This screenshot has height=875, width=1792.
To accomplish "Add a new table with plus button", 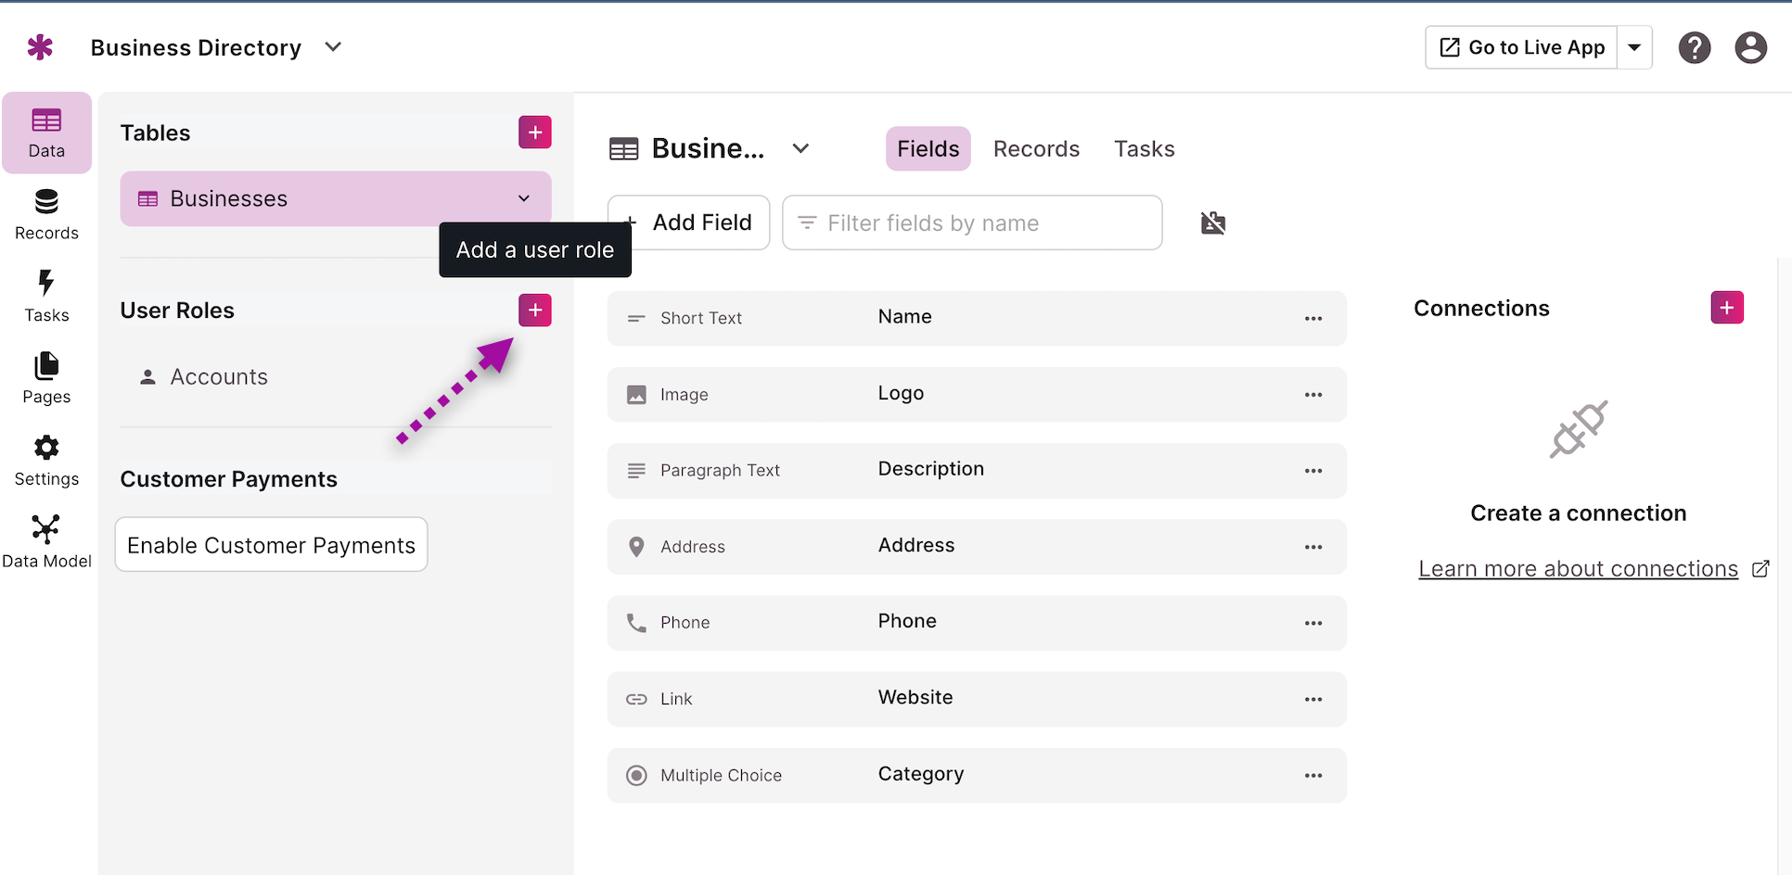I will (535, 133).
